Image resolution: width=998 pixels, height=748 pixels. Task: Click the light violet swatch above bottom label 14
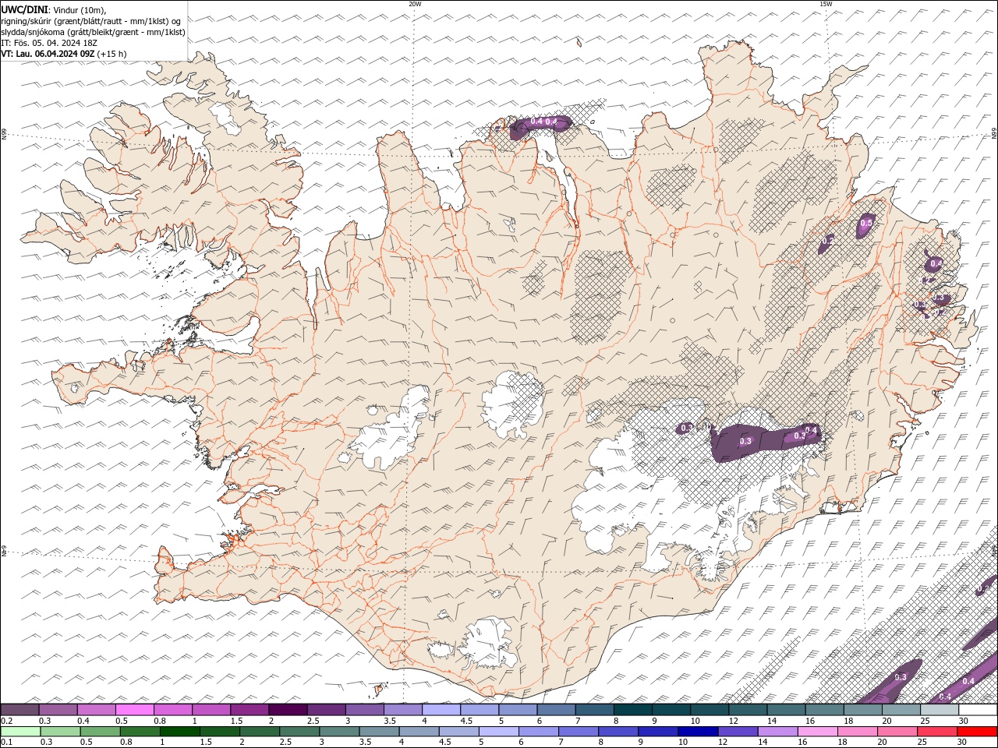(778, 732)
